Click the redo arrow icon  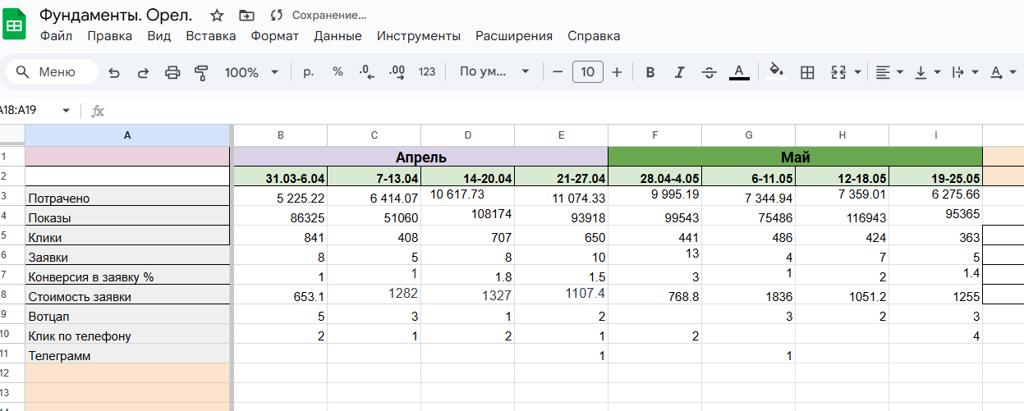[x=143, y=72]
